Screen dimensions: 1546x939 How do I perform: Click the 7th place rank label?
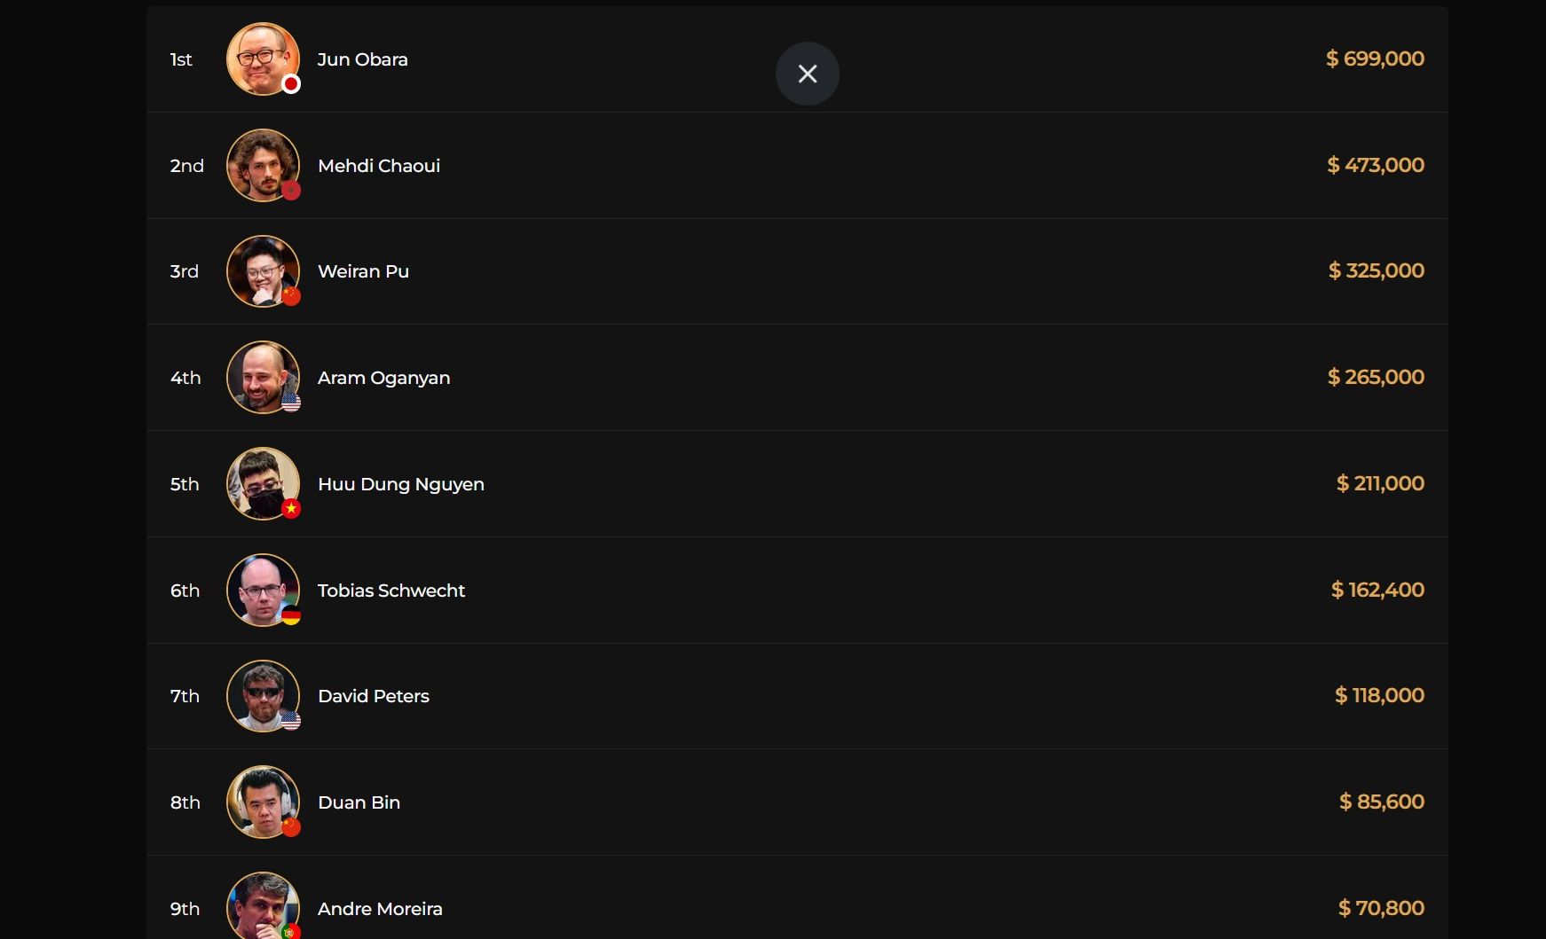(x=185, y=696)
